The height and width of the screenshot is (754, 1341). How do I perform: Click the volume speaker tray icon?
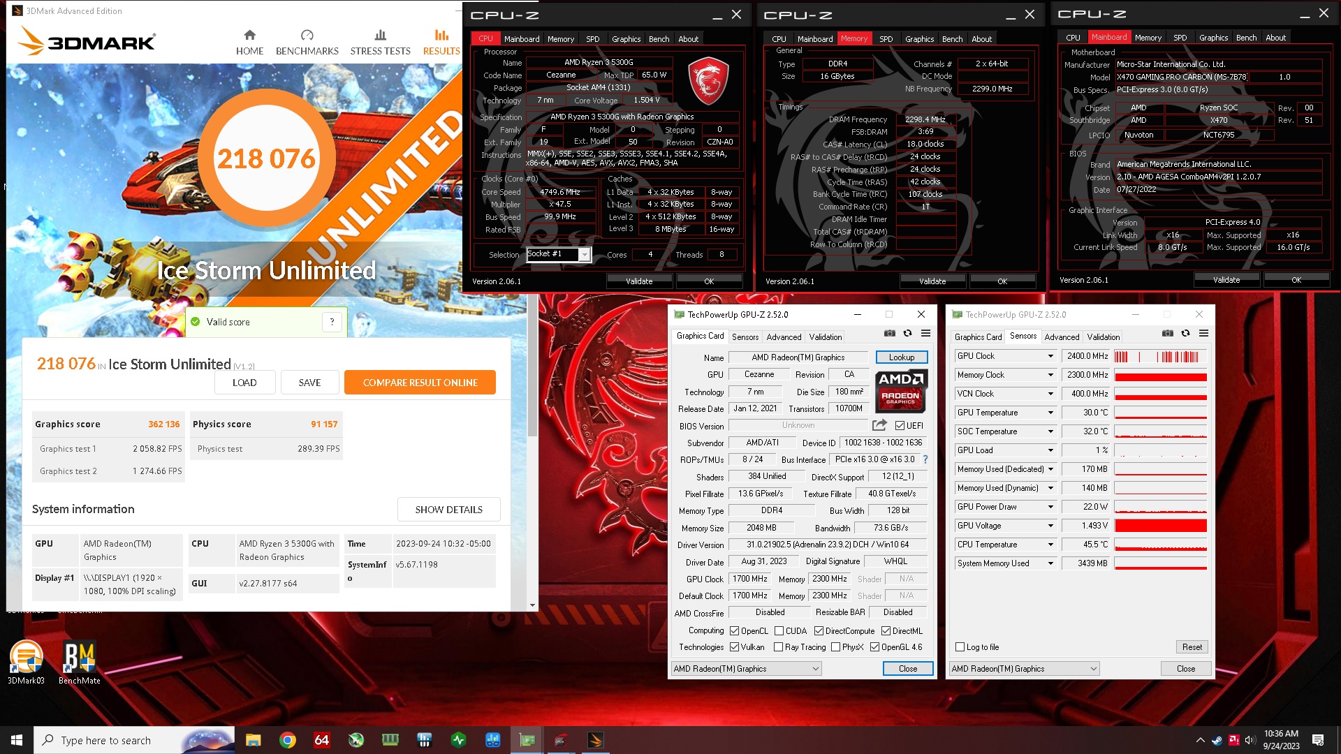pos(1250,740)
